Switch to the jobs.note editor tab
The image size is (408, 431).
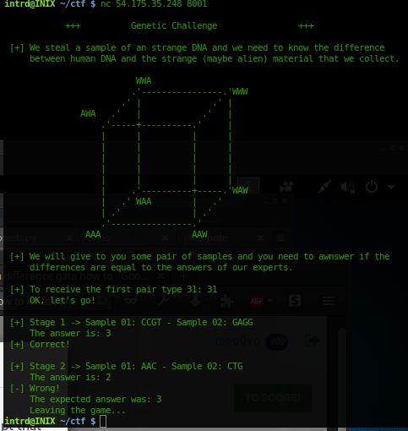[206, 238]
